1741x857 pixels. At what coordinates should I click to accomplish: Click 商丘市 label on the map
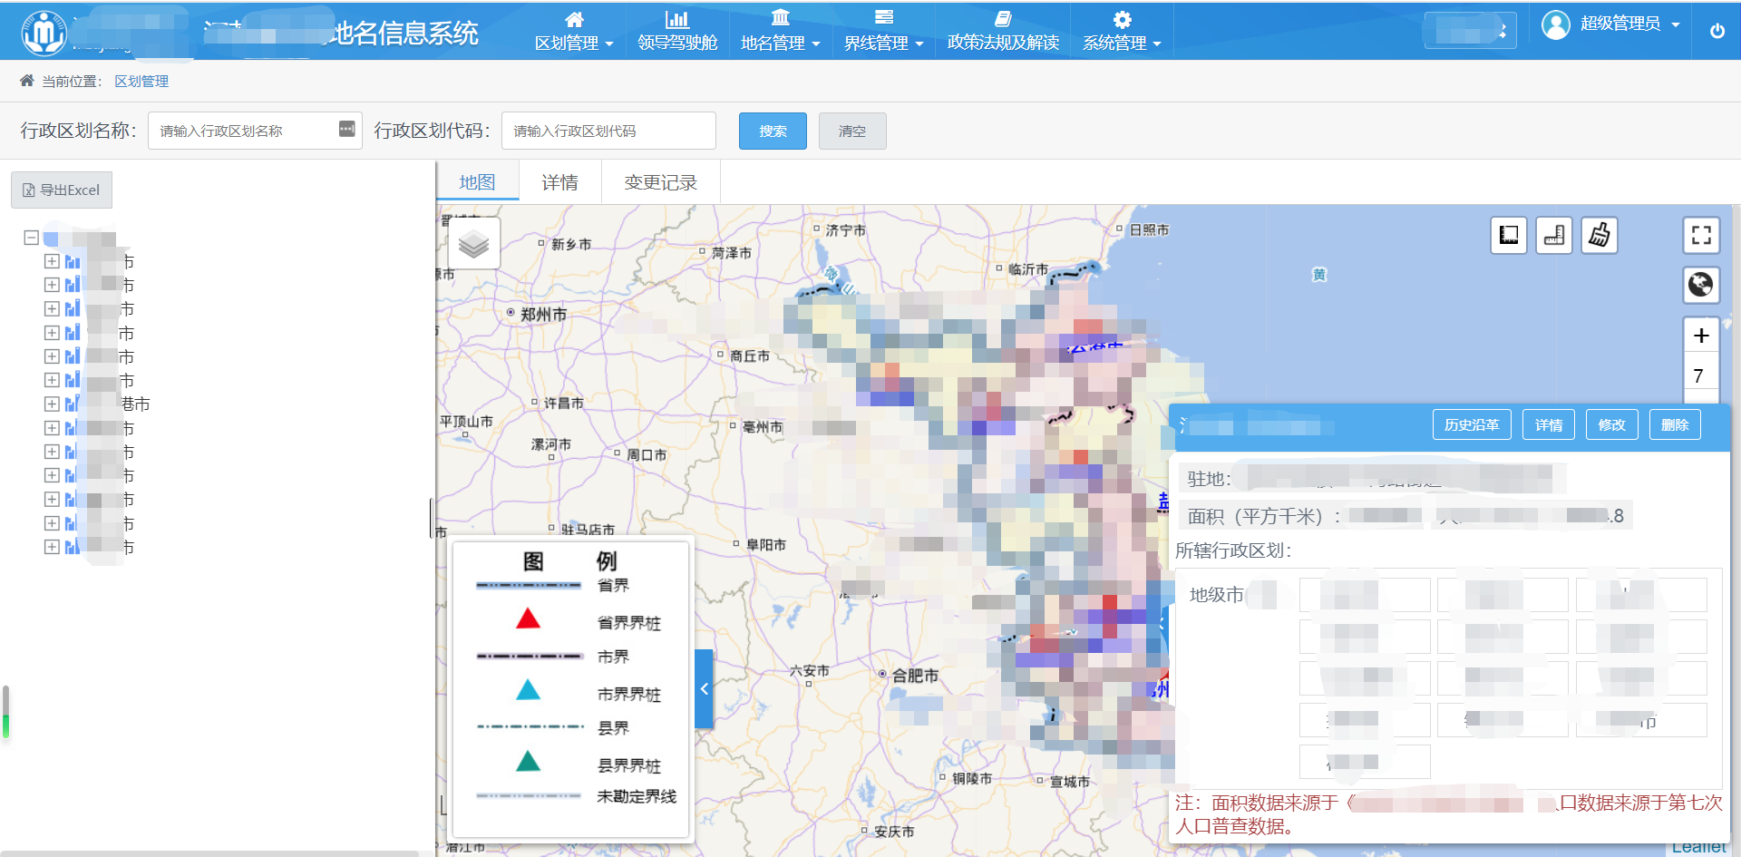tap(750, 355)
